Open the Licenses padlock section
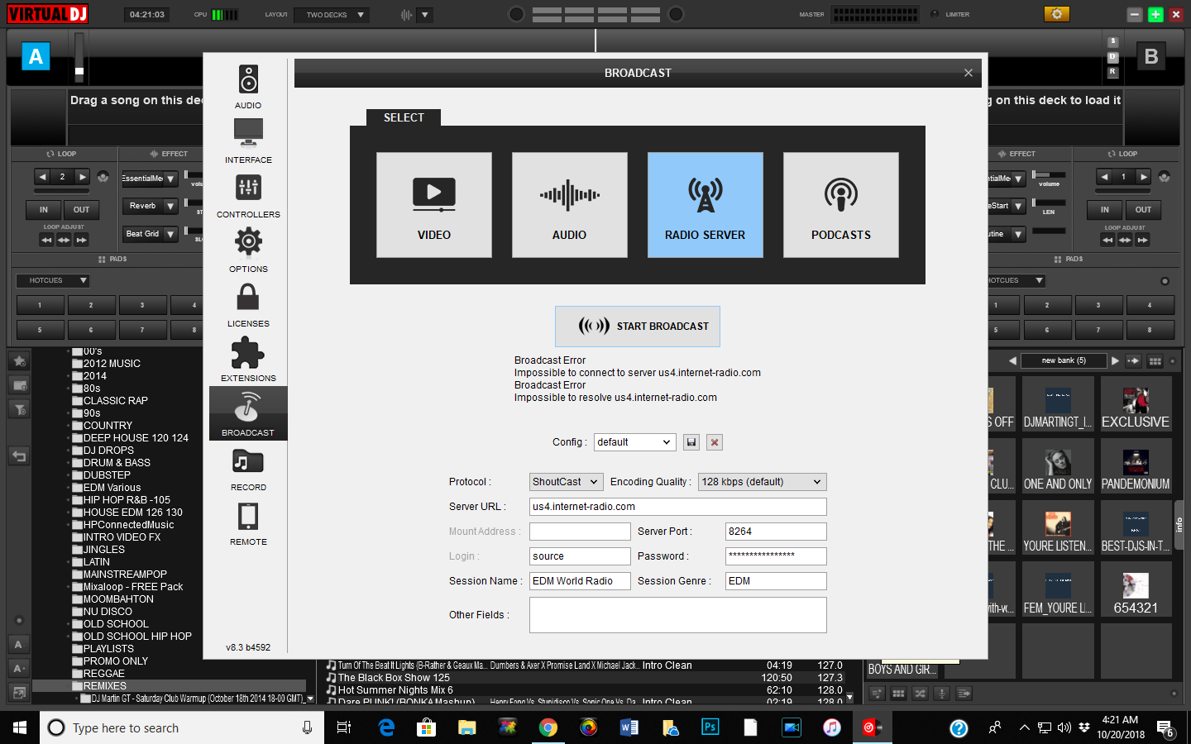 (248, 304)
